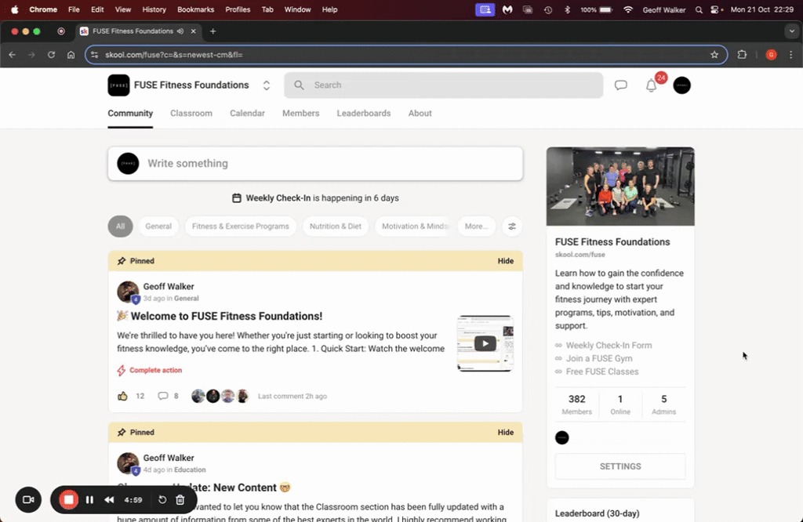Bookmark this page with star icon
803x522 pixels.
pos(714,55)
